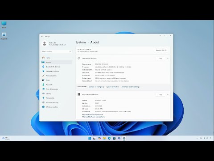214x161 pixels.
Task: Open Personalization settings
Action: 57,76
